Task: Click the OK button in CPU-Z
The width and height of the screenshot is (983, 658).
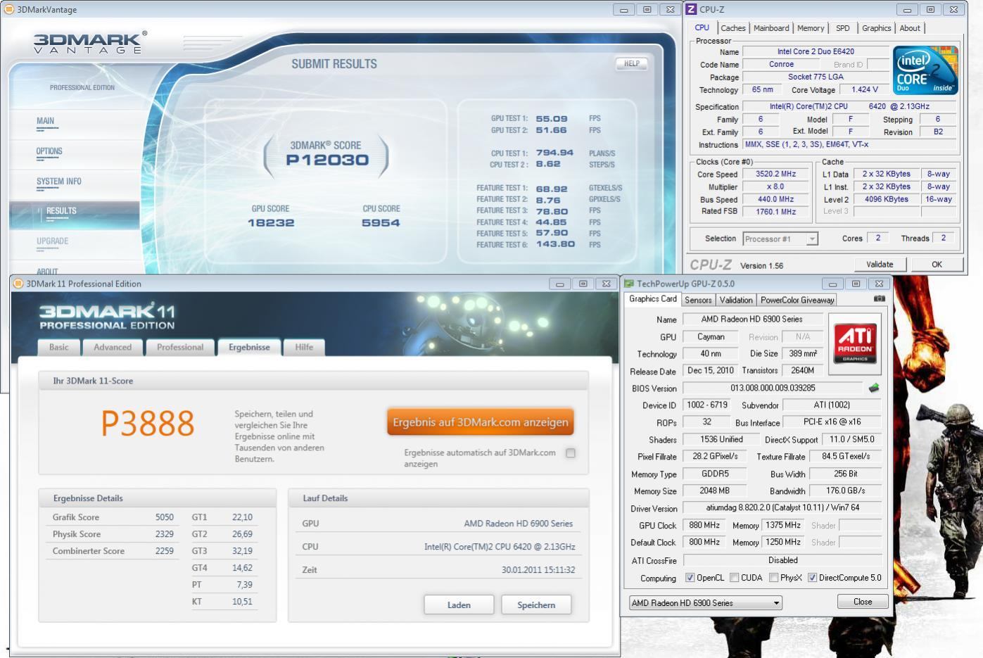Action: [937, 265]
